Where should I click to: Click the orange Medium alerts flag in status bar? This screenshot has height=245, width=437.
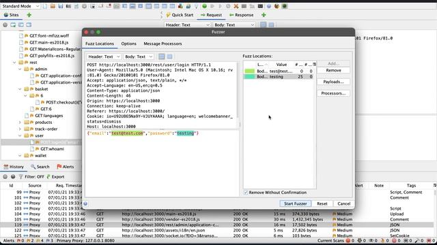point(29,240)
